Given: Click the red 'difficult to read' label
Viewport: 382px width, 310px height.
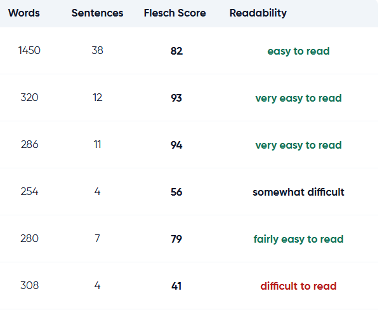Looking at the screenshot, I should [298, 286].
